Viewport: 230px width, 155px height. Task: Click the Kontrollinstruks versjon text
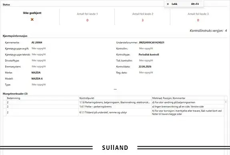pyautogui.click(x=208, y=31)
